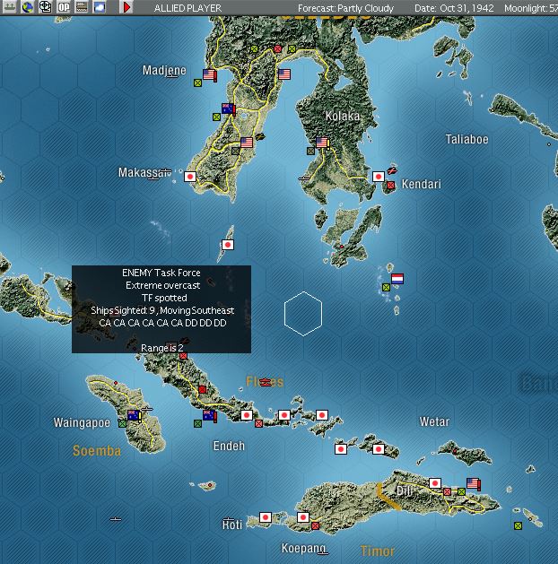Viewport: 558px width, 564px height.
Task: Click the red arrow end turn button
Action: [126, 7]
